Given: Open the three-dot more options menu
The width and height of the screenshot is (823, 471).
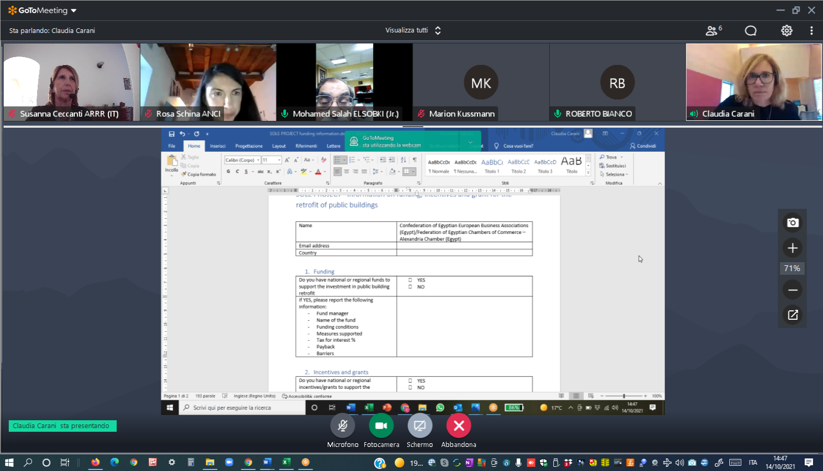Looking at the screenshot, I should (x=811, y=30).
